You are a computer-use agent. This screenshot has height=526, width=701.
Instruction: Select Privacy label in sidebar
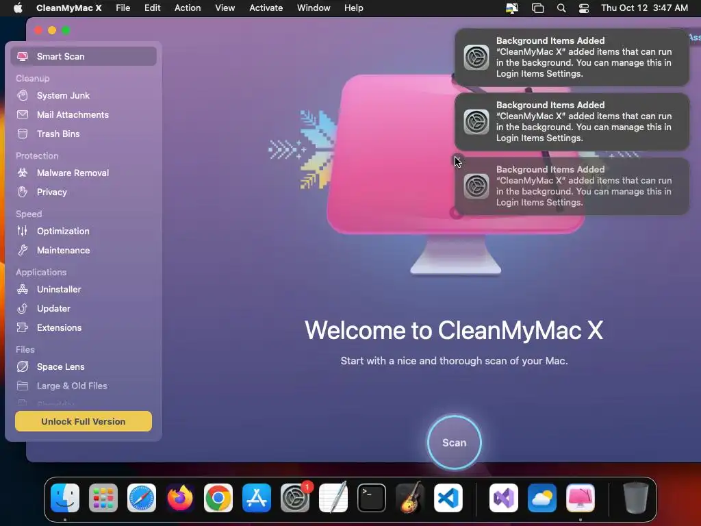52,192
